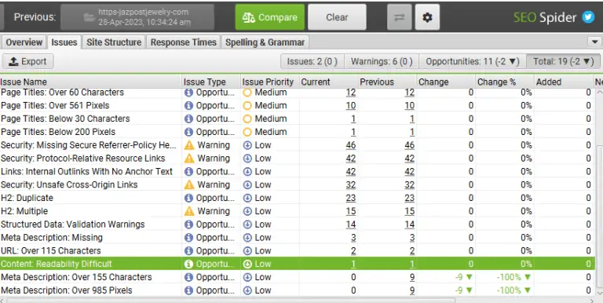The width and height of the screenshot is (603, 303).
Task: Click the warning triangle icon for H2: Multiple
Action: pos(189,211)
